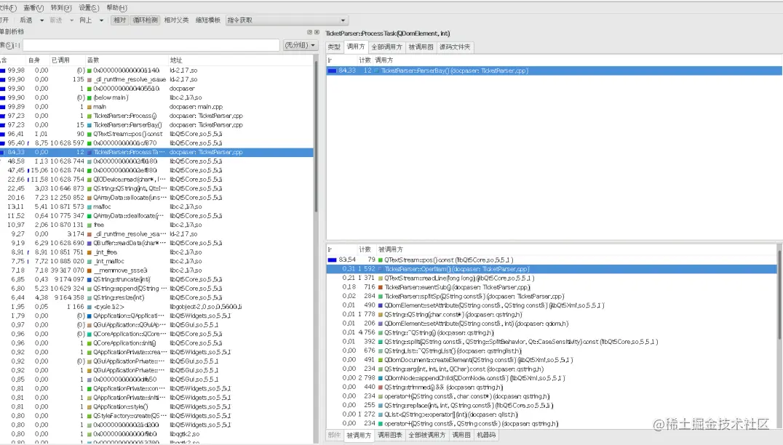Screen dimensions: 783x445
Task: Focus the function search input field
Action: 151,45
